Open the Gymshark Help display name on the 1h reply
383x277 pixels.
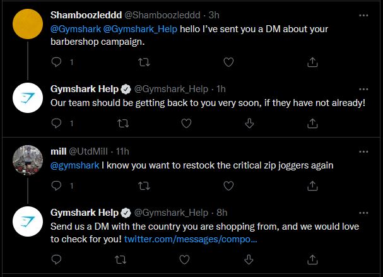click(x=85, y=89)
